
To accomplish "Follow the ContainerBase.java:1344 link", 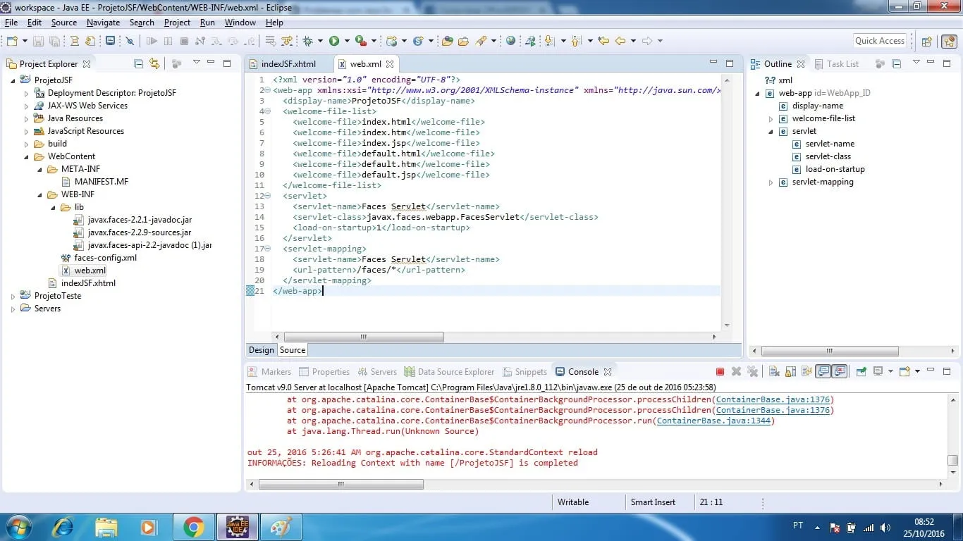I will pos(715,421).
